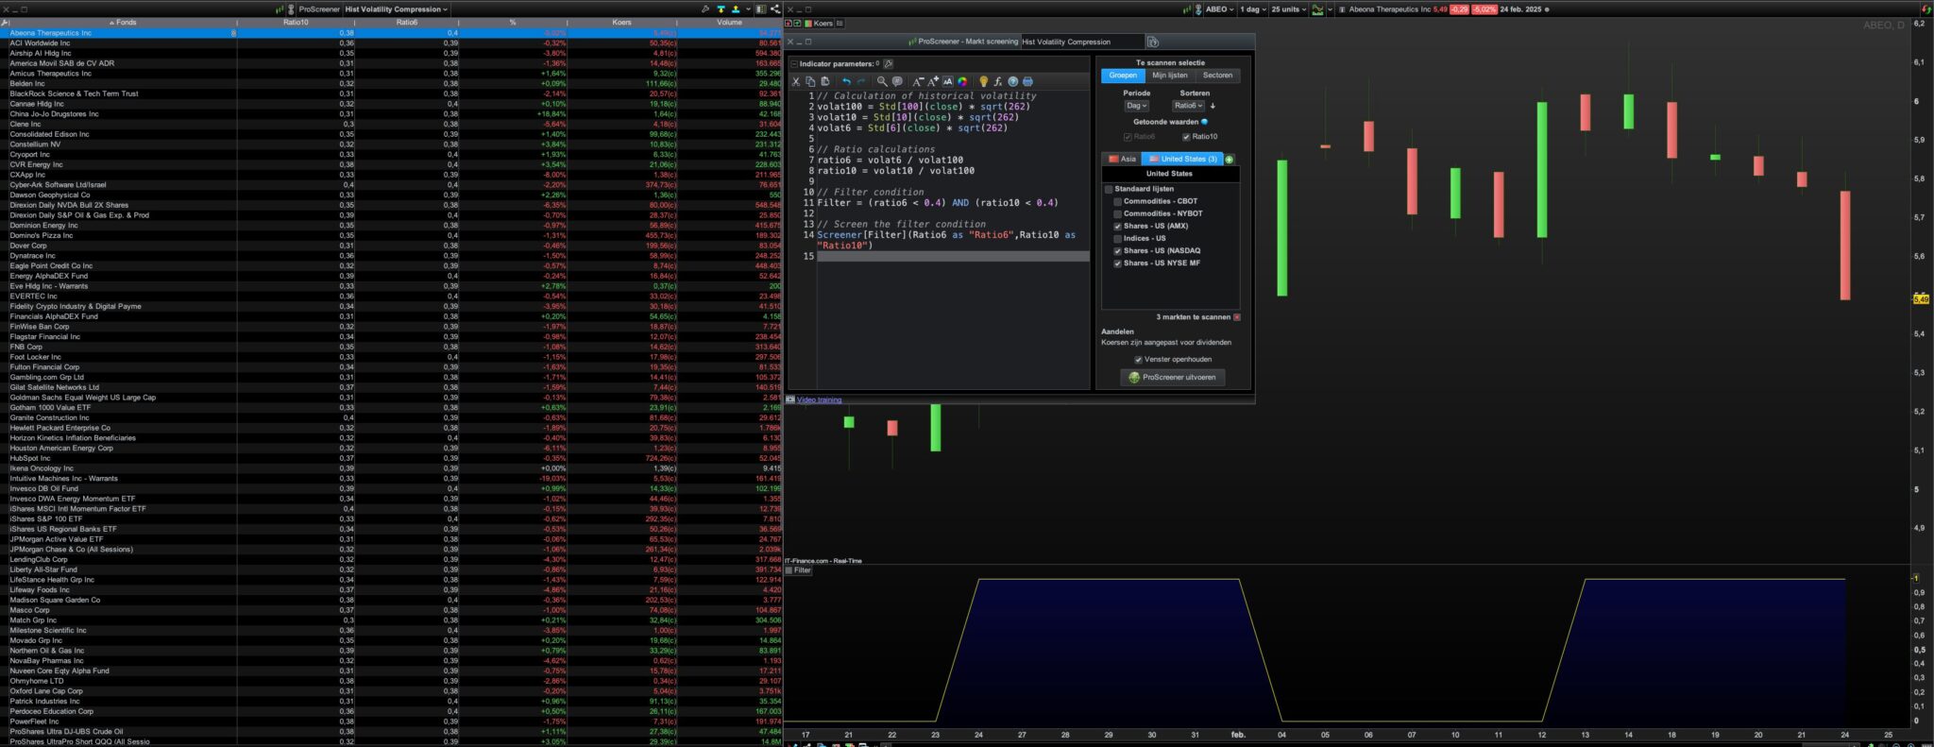Image resolution: width=1934 pixels, height=747 pixels.
Task: Click the Copy icon in the code editor toolbar
Action: pyautogui.click(x=810, y=82)
